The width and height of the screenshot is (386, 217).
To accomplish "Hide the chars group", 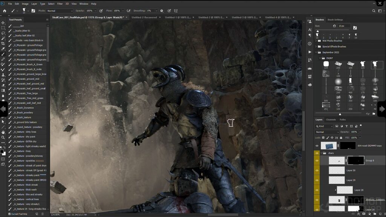I will (x=317, y=153).
